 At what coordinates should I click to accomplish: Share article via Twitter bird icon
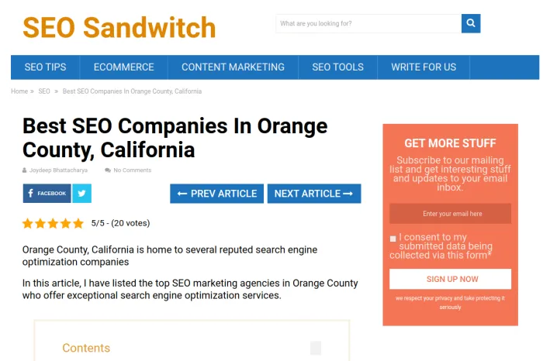[x=81, y=194]
